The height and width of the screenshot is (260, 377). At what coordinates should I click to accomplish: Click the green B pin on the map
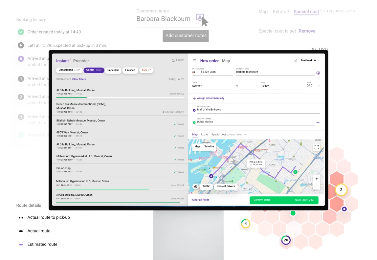[295, 172]
